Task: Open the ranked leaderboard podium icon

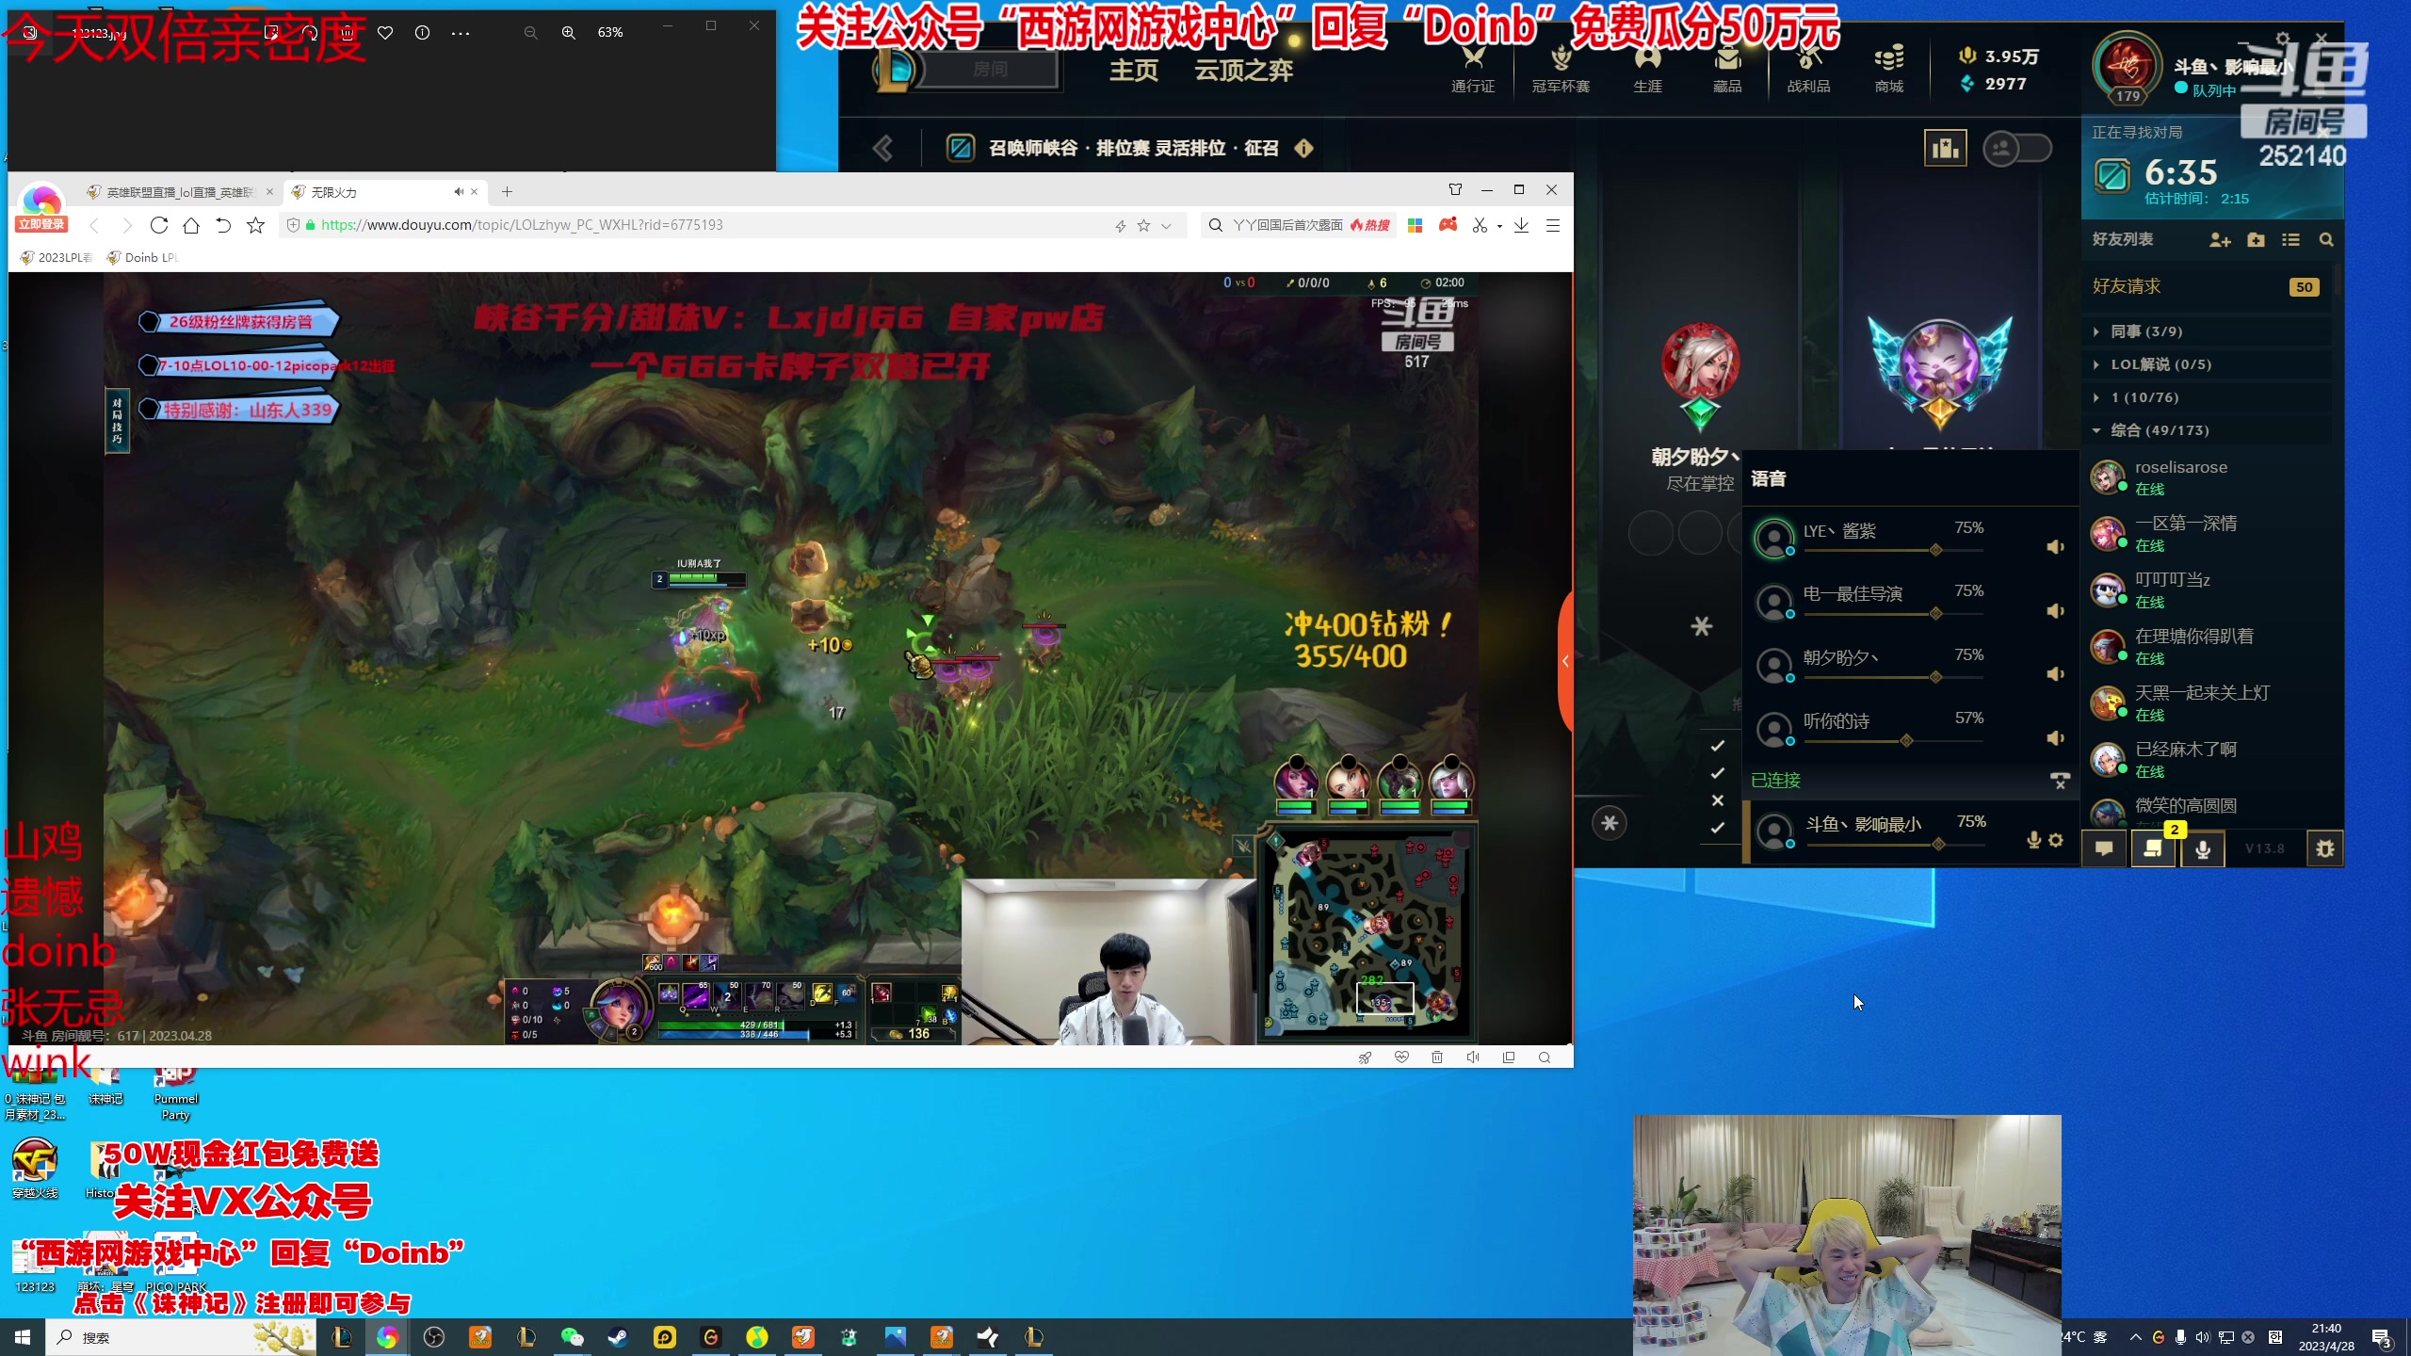Action: point(1945,148)
